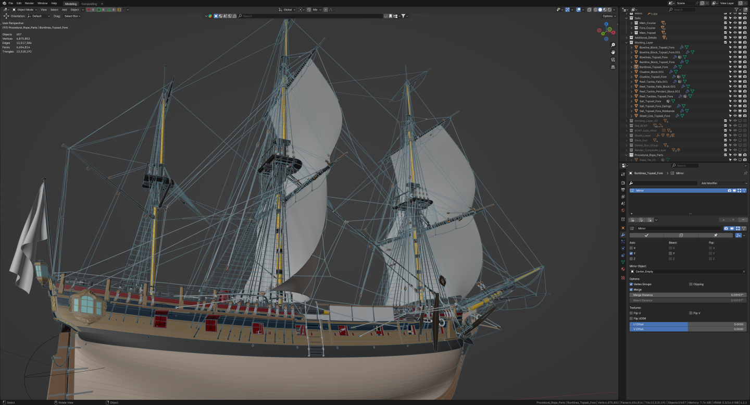The height and width of the screenshot is (405, 750).
Task: Open viewport Options dropdown
Action: (609, 16)
